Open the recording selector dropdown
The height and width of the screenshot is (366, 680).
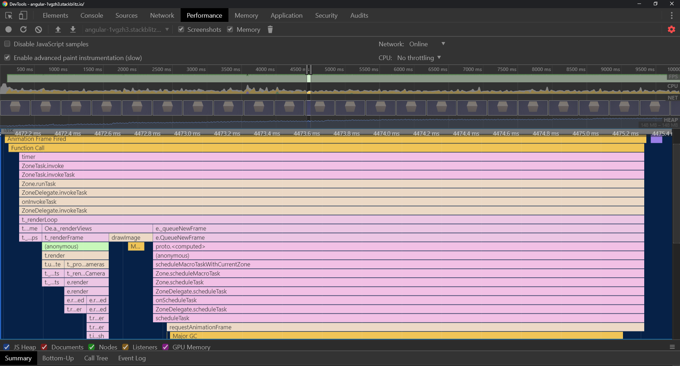[x=126, y=30]
